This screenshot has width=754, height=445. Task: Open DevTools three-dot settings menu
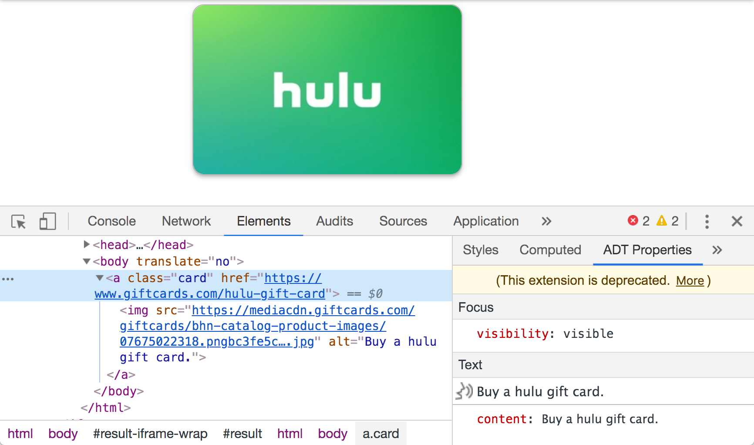[x=707, y=222]
